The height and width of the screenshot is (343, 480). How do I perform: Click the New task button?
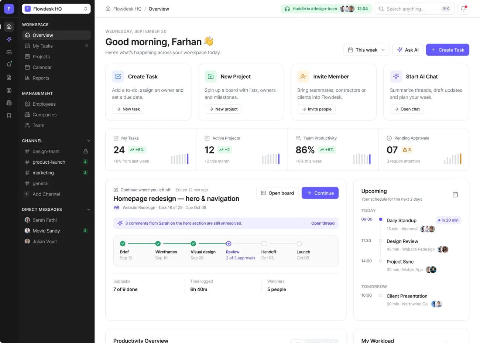point(128,109)
